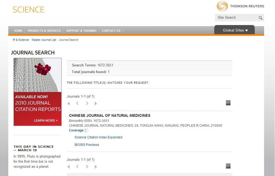Click next page arrow in bottom pagination

87,166
